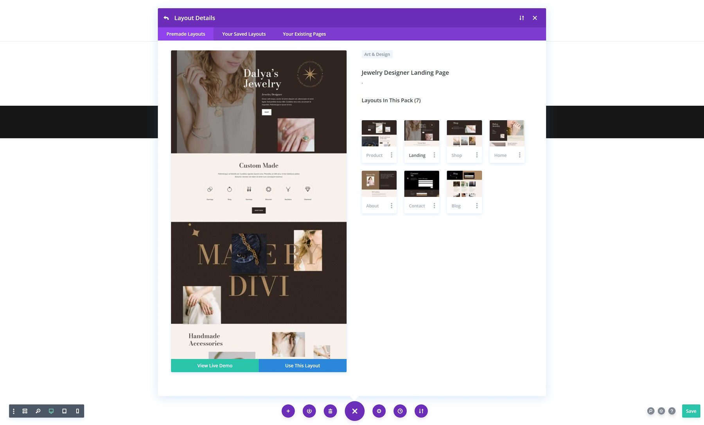Open options menu for Blog layout

click(x=477, y=205)
